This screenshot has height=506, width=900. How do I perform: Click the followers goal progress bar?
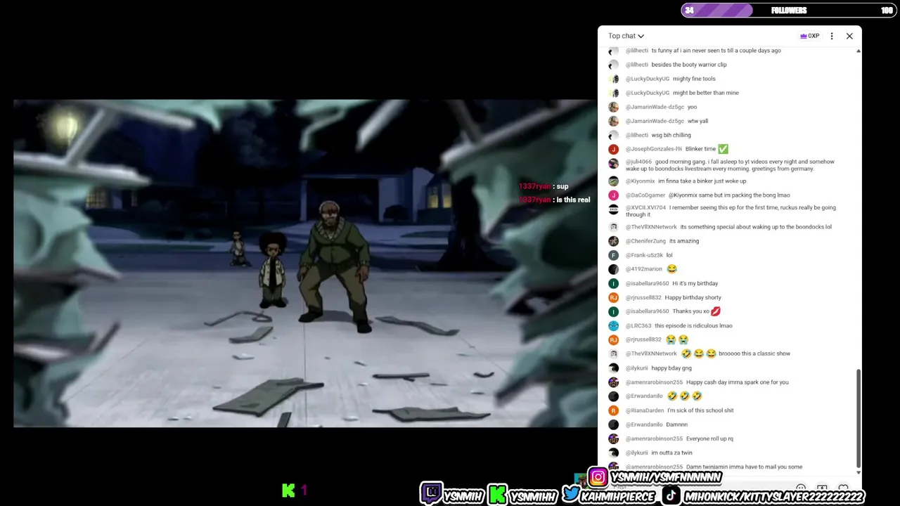(787, 10)
